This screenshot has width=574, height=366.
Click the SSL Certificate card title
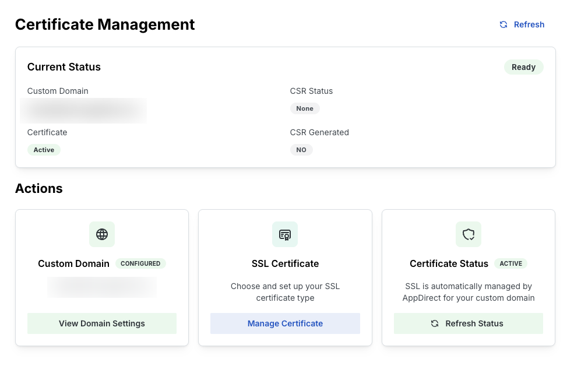[x=285, y=263]
